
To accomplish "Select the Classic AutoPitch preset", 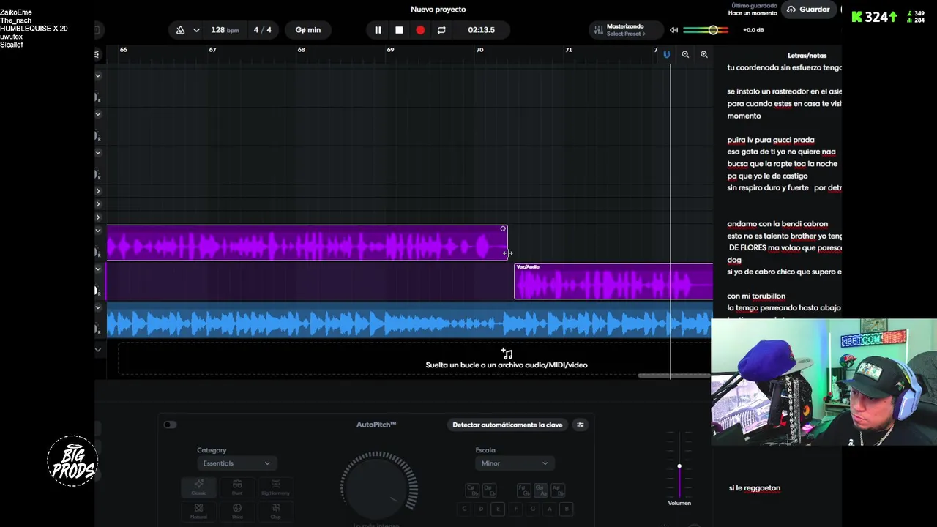I will [x=198, y=487].
